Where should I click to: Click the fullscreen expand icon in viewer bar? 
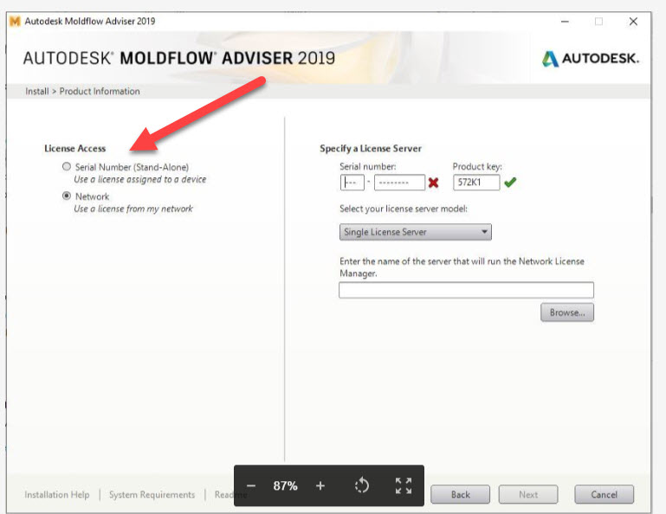click(x=404, y=485)
